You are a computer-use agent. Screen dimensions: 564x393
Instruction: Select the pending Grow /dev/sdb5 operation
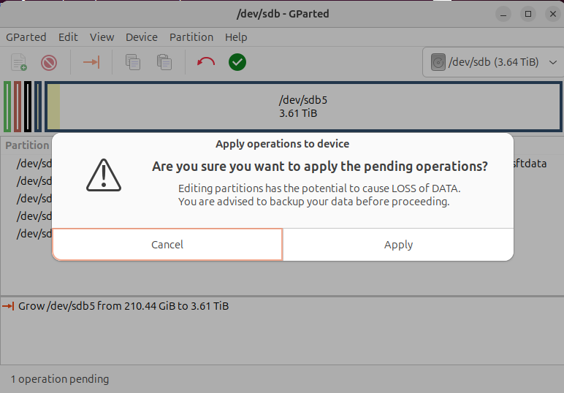pos(123,306)
